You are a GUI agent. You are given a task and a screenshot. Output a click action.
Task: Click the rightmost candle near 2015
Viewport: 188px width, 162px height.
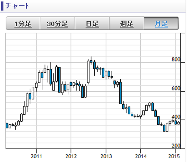pos(179,123)
